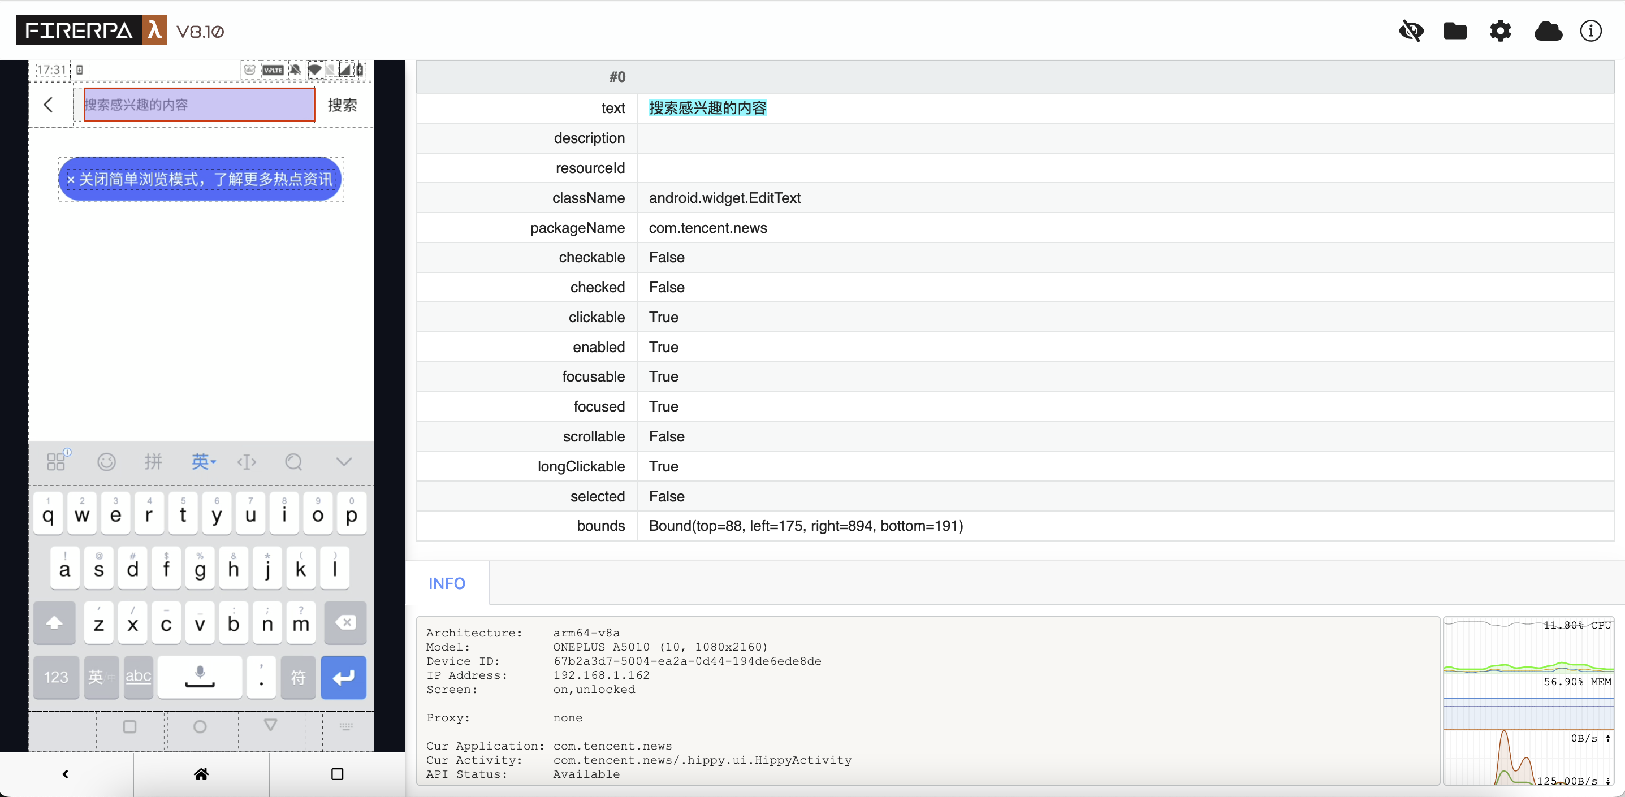Image resolution: width=1625 pixels, height=797 pixels.
Task: Switch to the INFO tab
Action: click(446, 583)
